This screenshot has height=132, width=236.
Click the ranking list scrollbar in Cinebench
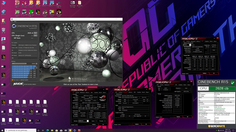(x=37, y=71)
